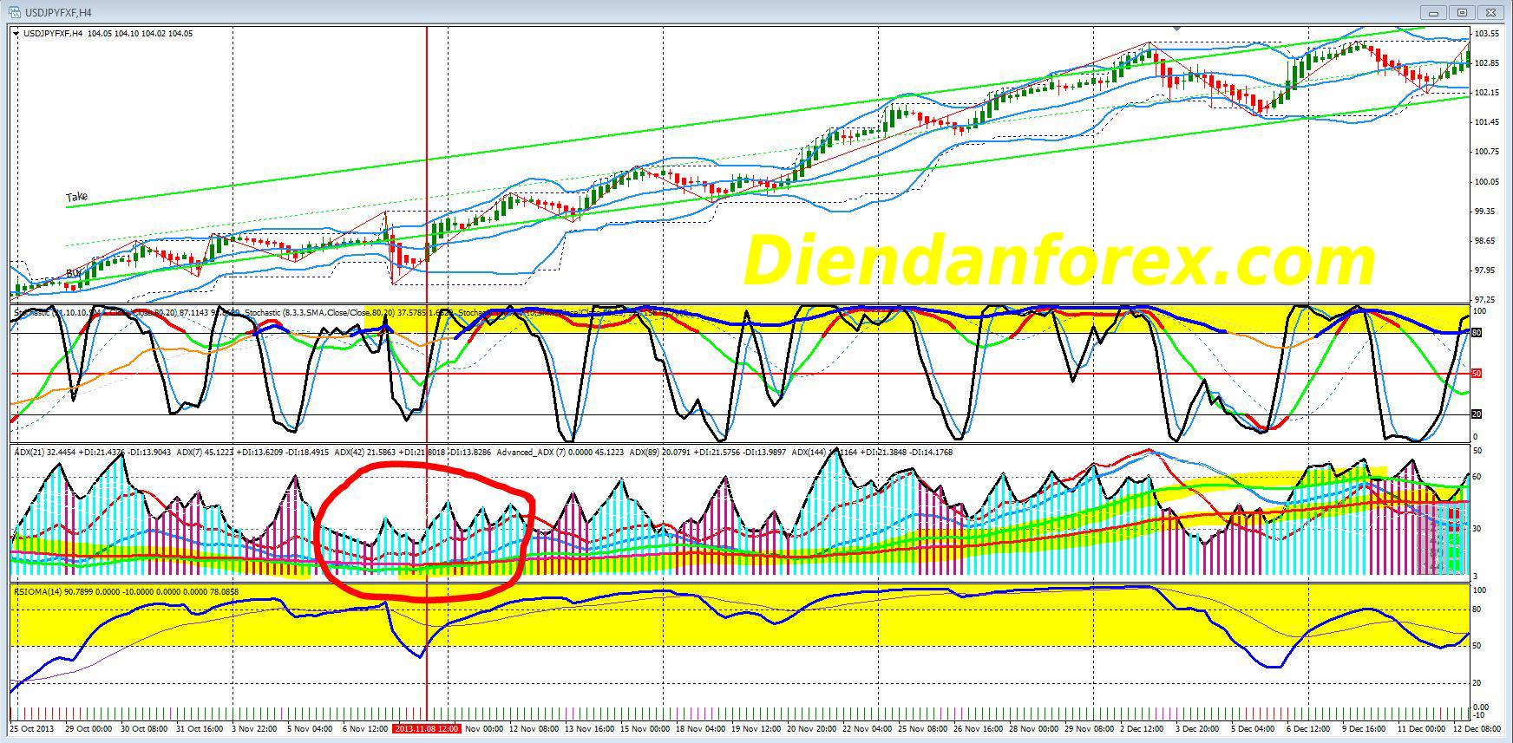Screen dimensions: 1513x743
Task: Click price axis value 102.85
Action: [x=1487, y=63]
